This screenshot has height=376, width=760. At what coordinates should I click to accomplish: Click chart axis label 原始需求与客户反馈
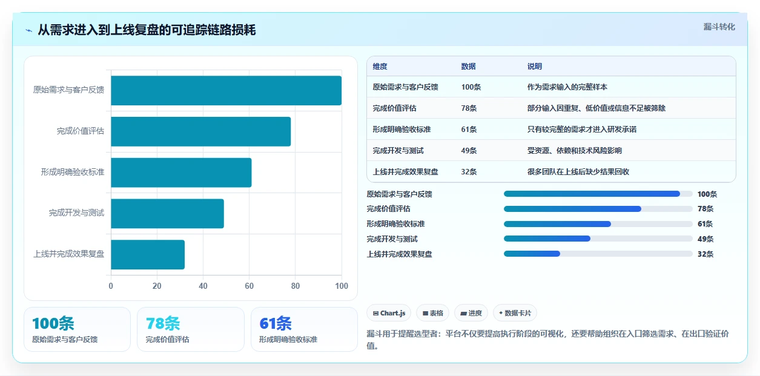68,90
